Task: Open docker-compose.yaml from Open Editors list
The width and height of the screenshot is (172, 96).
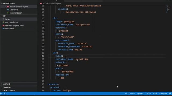Action: click(19, 7)
